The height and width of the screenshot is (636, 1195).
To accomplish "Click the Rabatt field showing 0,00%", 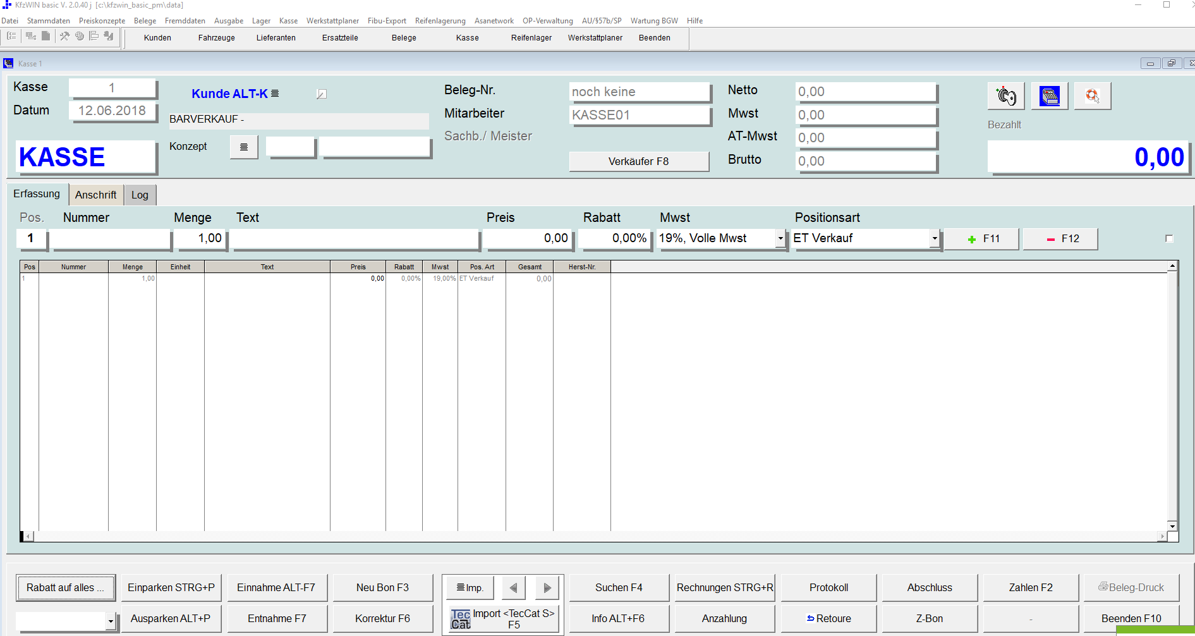I will 614,238.
